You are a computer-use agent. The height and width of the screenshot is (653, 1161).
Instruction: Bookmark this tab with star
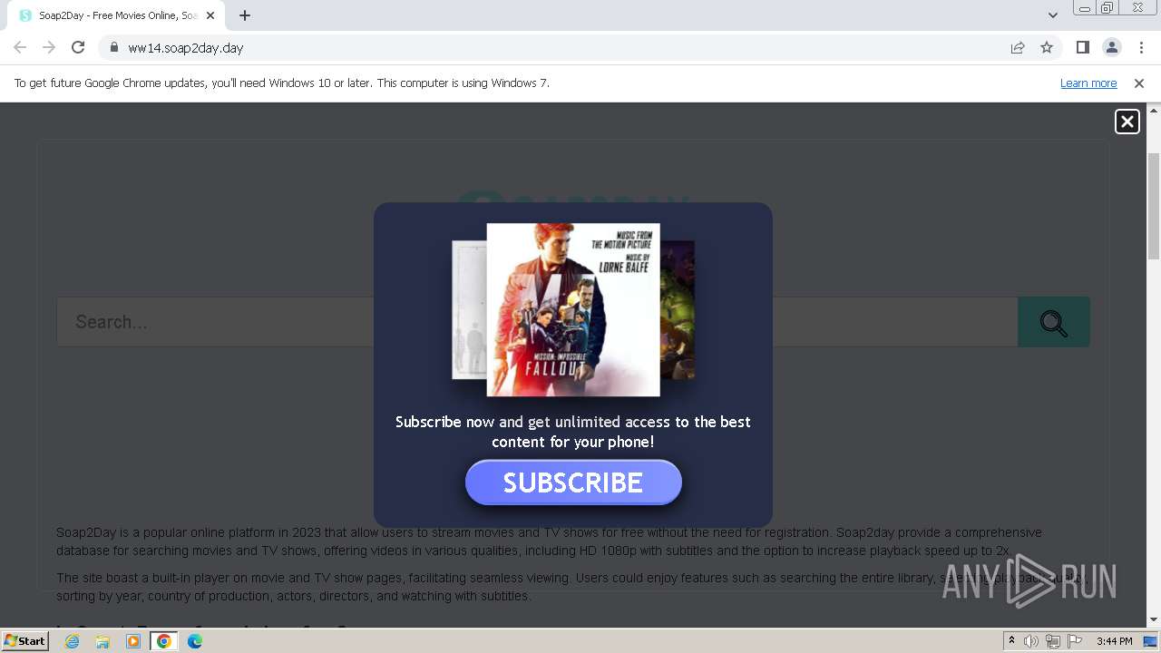tap(1047, 48)
